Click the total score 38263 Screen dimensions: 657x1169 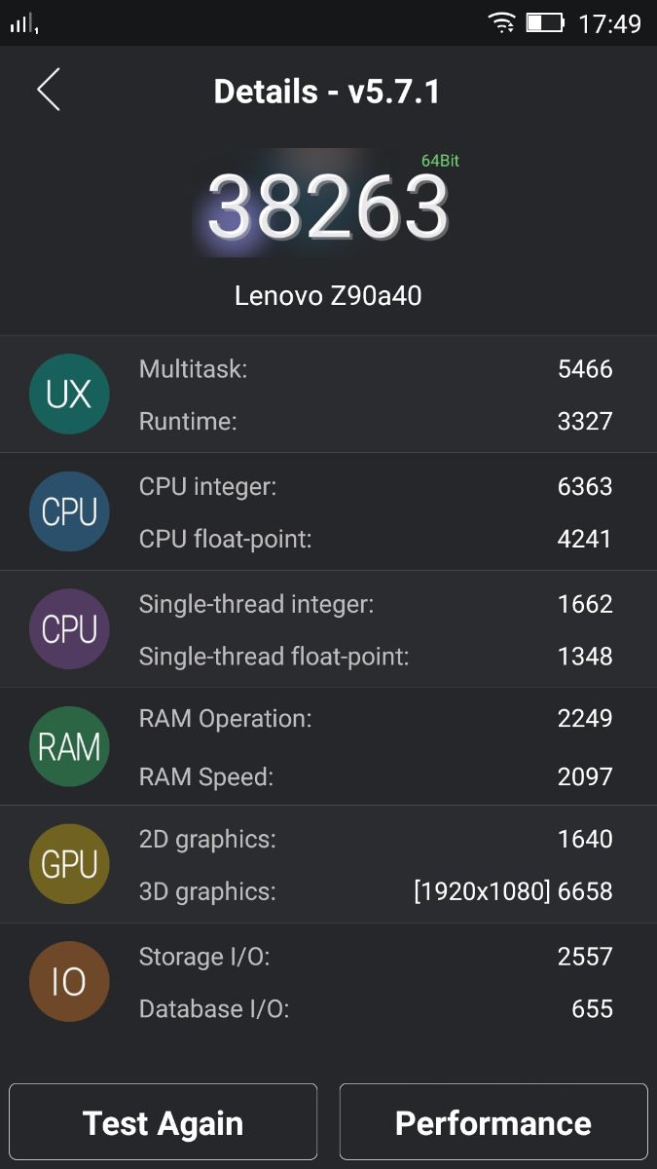point(328,207)
